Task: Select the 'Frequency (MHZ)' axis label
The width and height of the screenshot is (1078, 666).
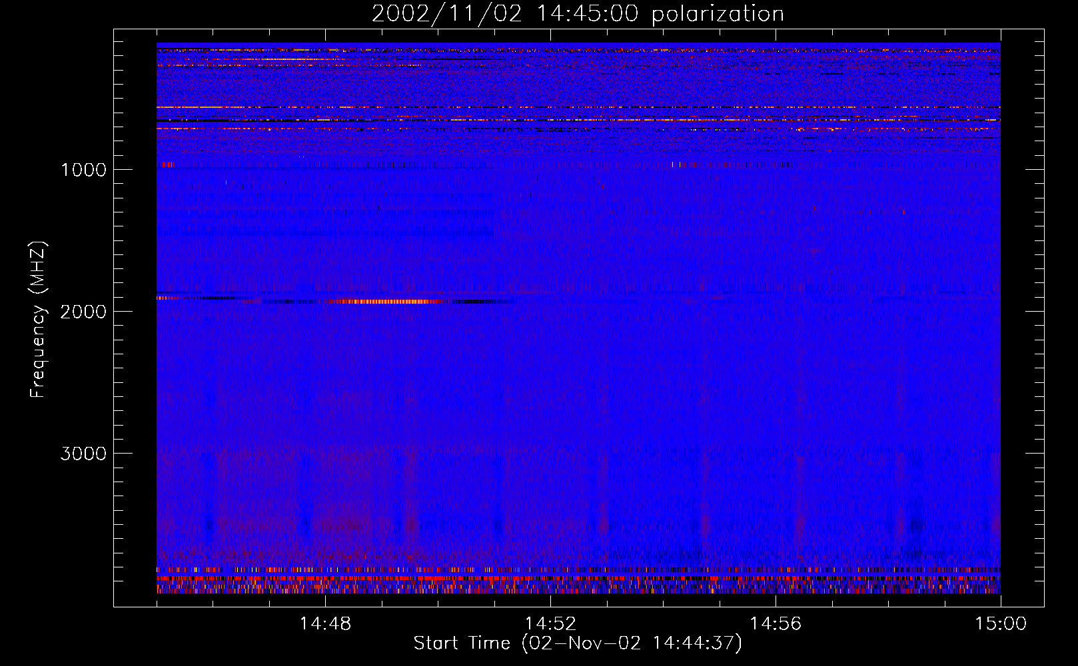Action: (38, 320)
